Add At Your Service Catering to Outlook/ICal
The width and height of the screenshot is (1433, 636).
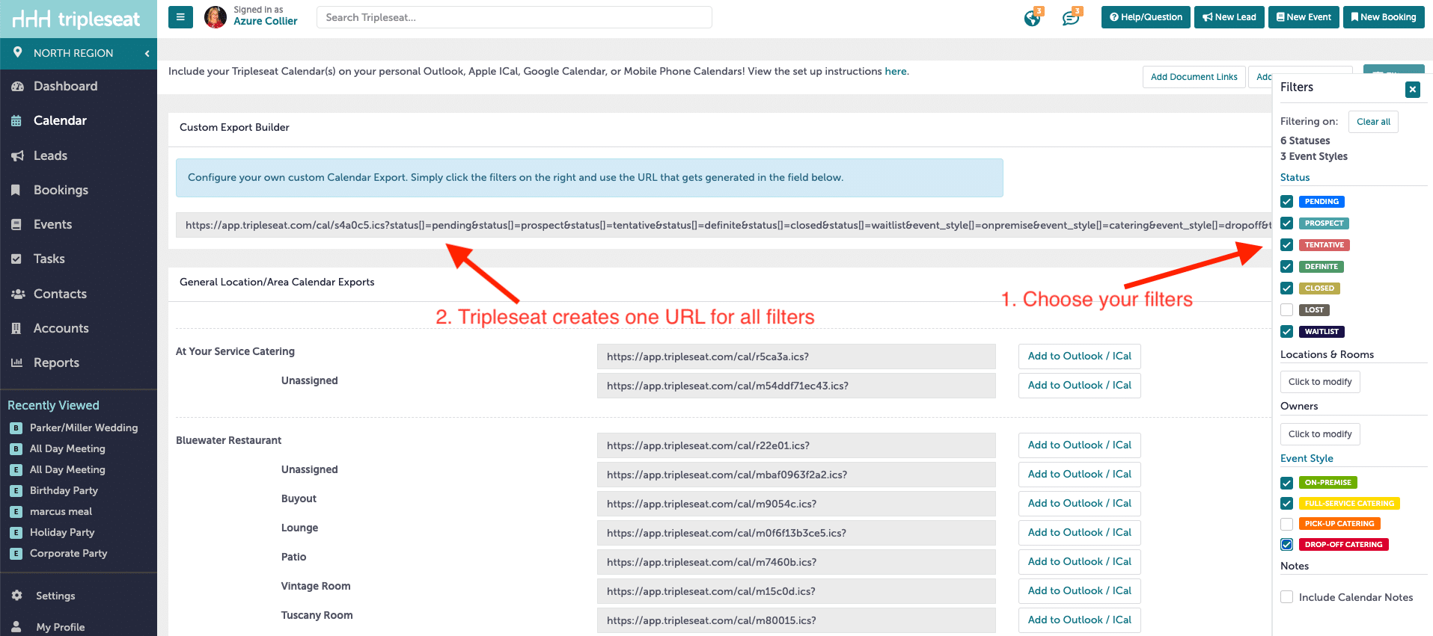click(1079, 356)
